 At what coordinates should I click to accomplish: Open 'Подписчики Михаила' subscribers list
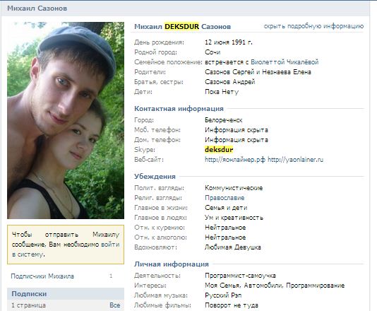[x=42, y=276]
